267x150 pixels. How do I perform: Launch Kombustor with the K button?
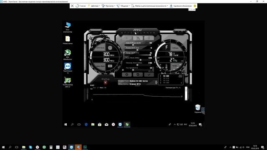tap(127, 38)
